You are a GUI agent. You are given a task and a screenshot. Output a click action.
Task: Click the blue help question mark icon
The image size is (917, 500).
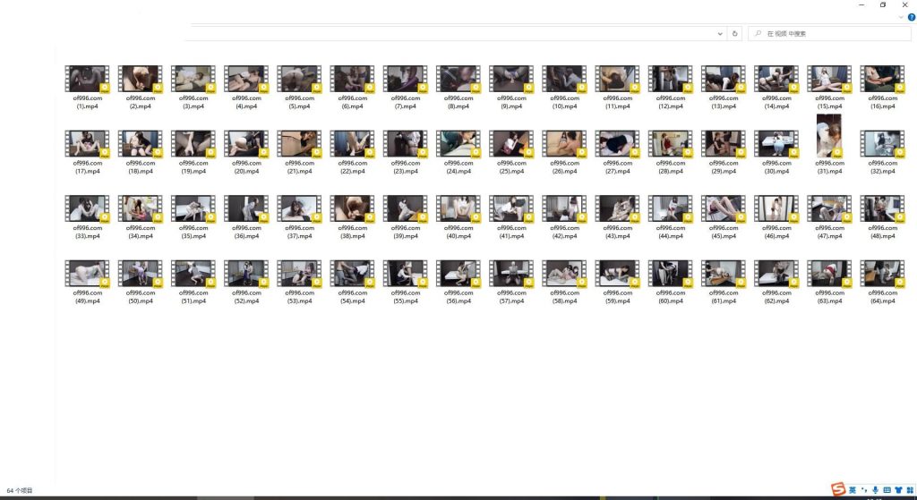pos(911,18)
